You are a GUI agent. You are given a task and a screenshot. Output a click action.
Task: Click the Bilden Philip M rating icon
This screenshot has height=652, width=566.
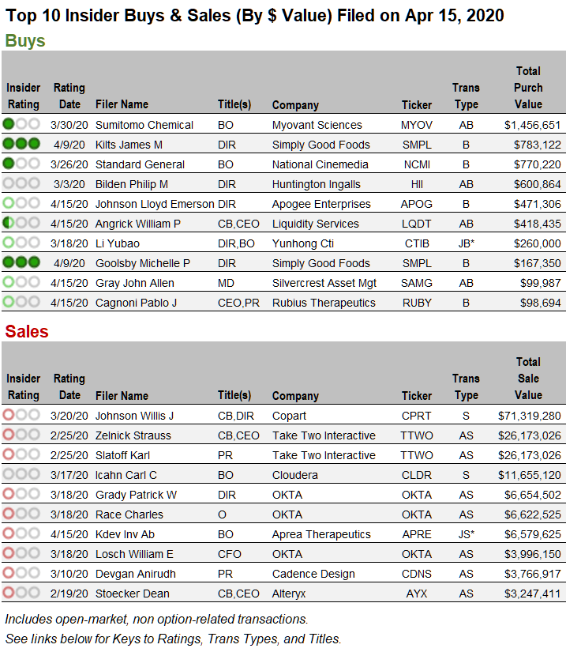pyautogui.click(x=21, y=184)
